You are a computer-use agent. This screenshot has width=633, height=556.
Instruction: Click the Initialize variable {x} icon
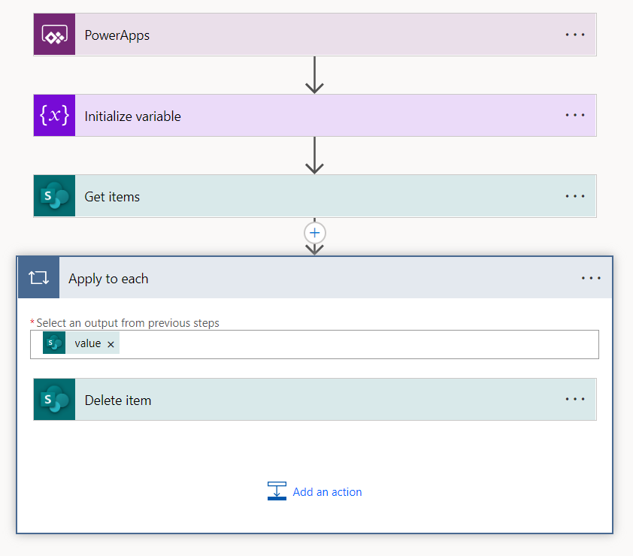pos(53,115)
